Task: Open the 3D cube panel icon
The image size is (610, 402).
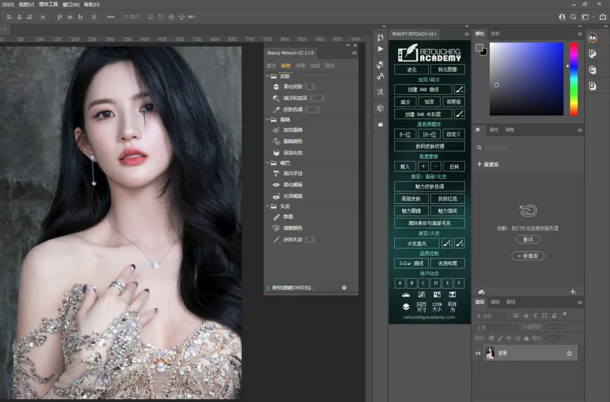Action: (380, 108)
